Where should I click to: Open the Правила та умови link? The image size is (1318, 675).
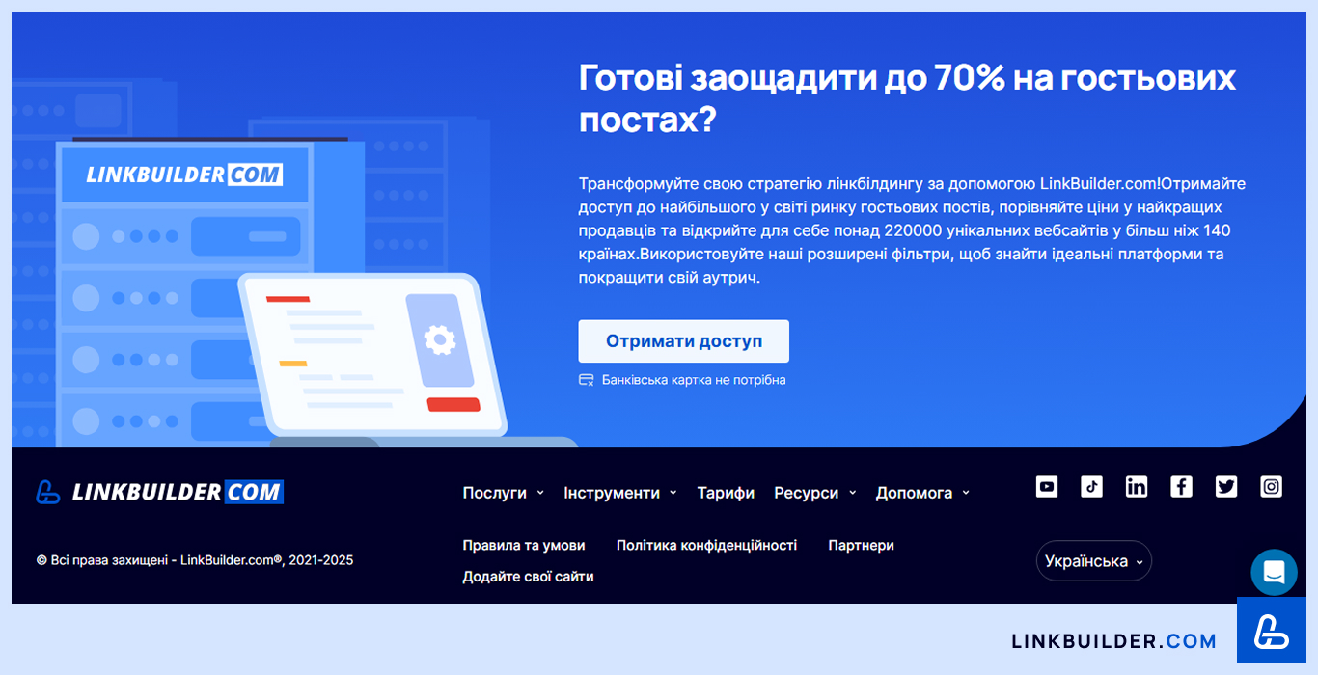[524, 545]
